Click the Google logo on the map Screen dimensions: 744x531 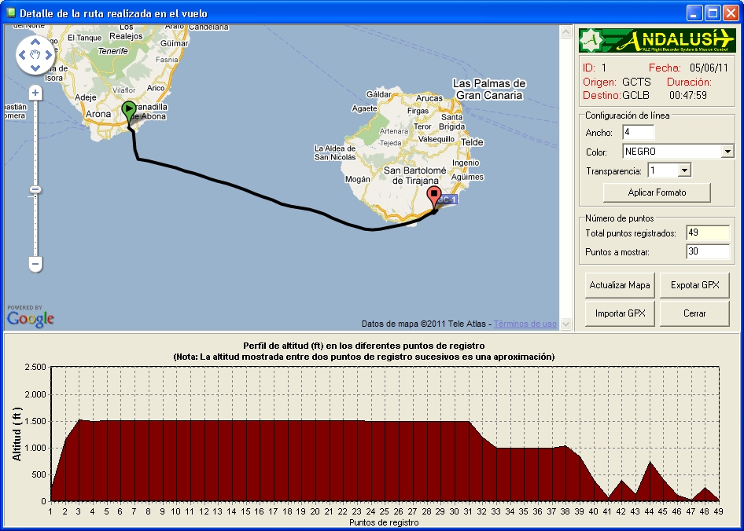tap(31, 319)
